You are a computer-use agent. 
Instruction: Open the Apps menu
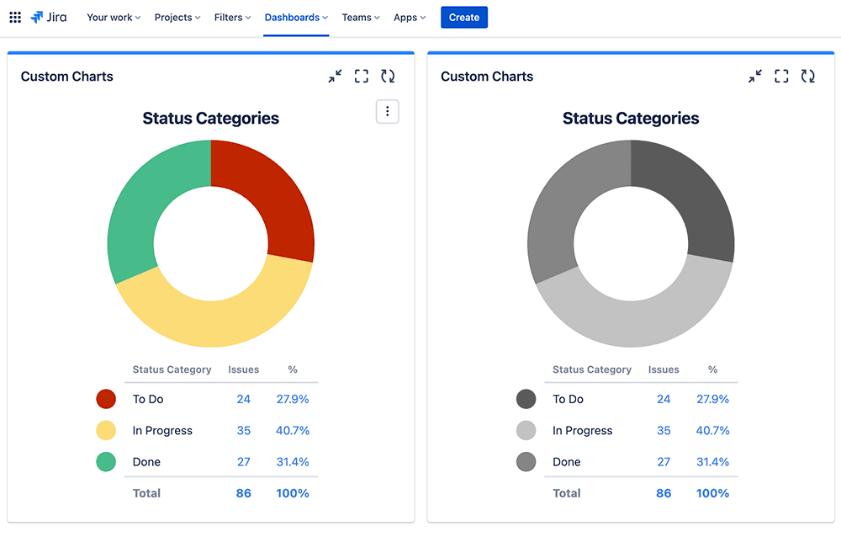click(x=410, y=18)
